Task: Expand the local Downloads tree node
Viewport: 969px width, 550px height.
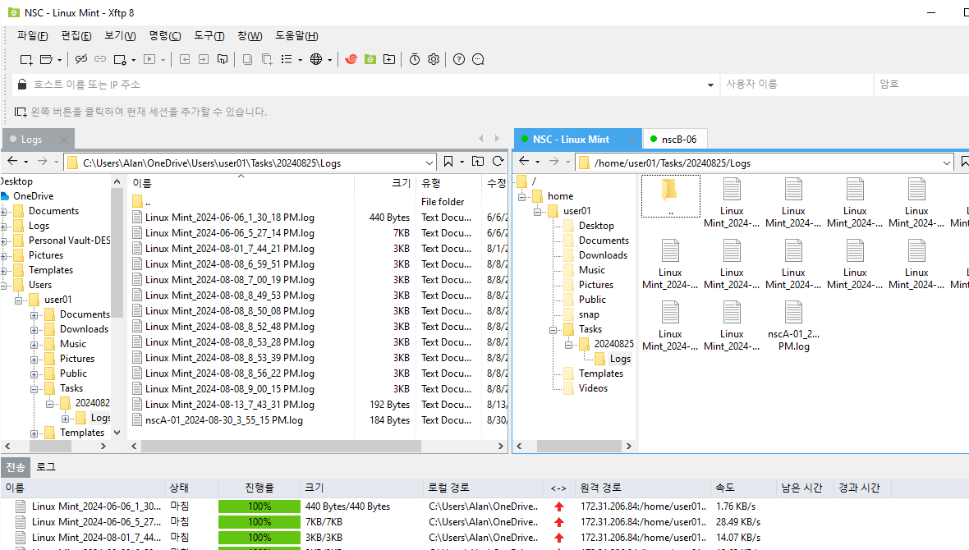Action: [x=34, y=330]
